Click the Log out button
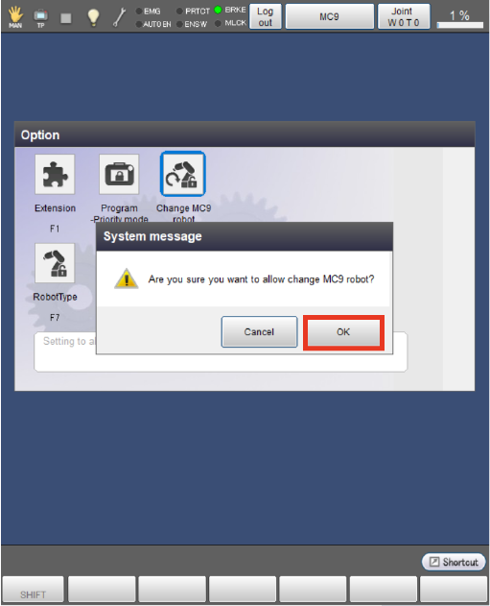The height and width of the screenshot is (606, 490). (x=265, y=16)
